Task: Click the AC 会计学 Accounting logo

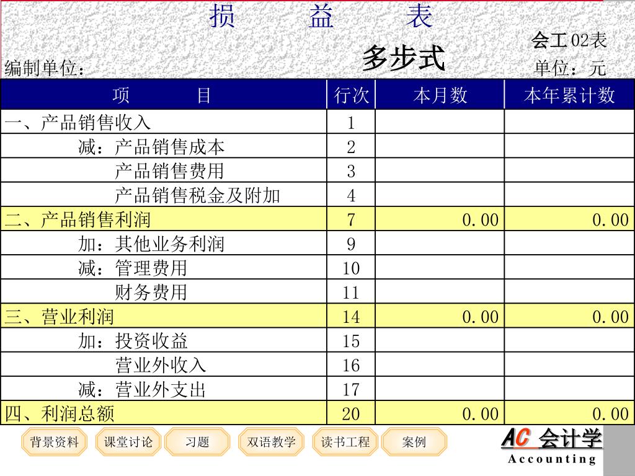Action: (551, 446)
